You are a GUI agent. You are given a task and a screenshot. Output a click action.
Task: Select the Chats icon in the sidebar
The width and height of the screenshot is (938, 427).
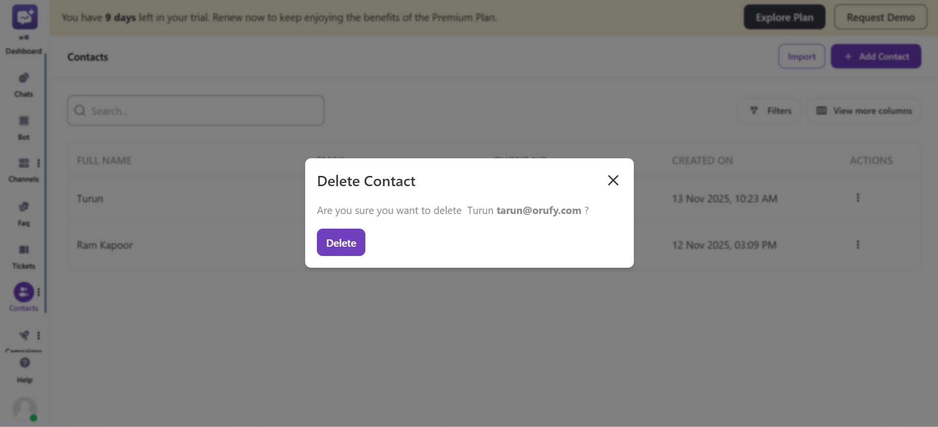pyautogui.click(x=23, y=78)
